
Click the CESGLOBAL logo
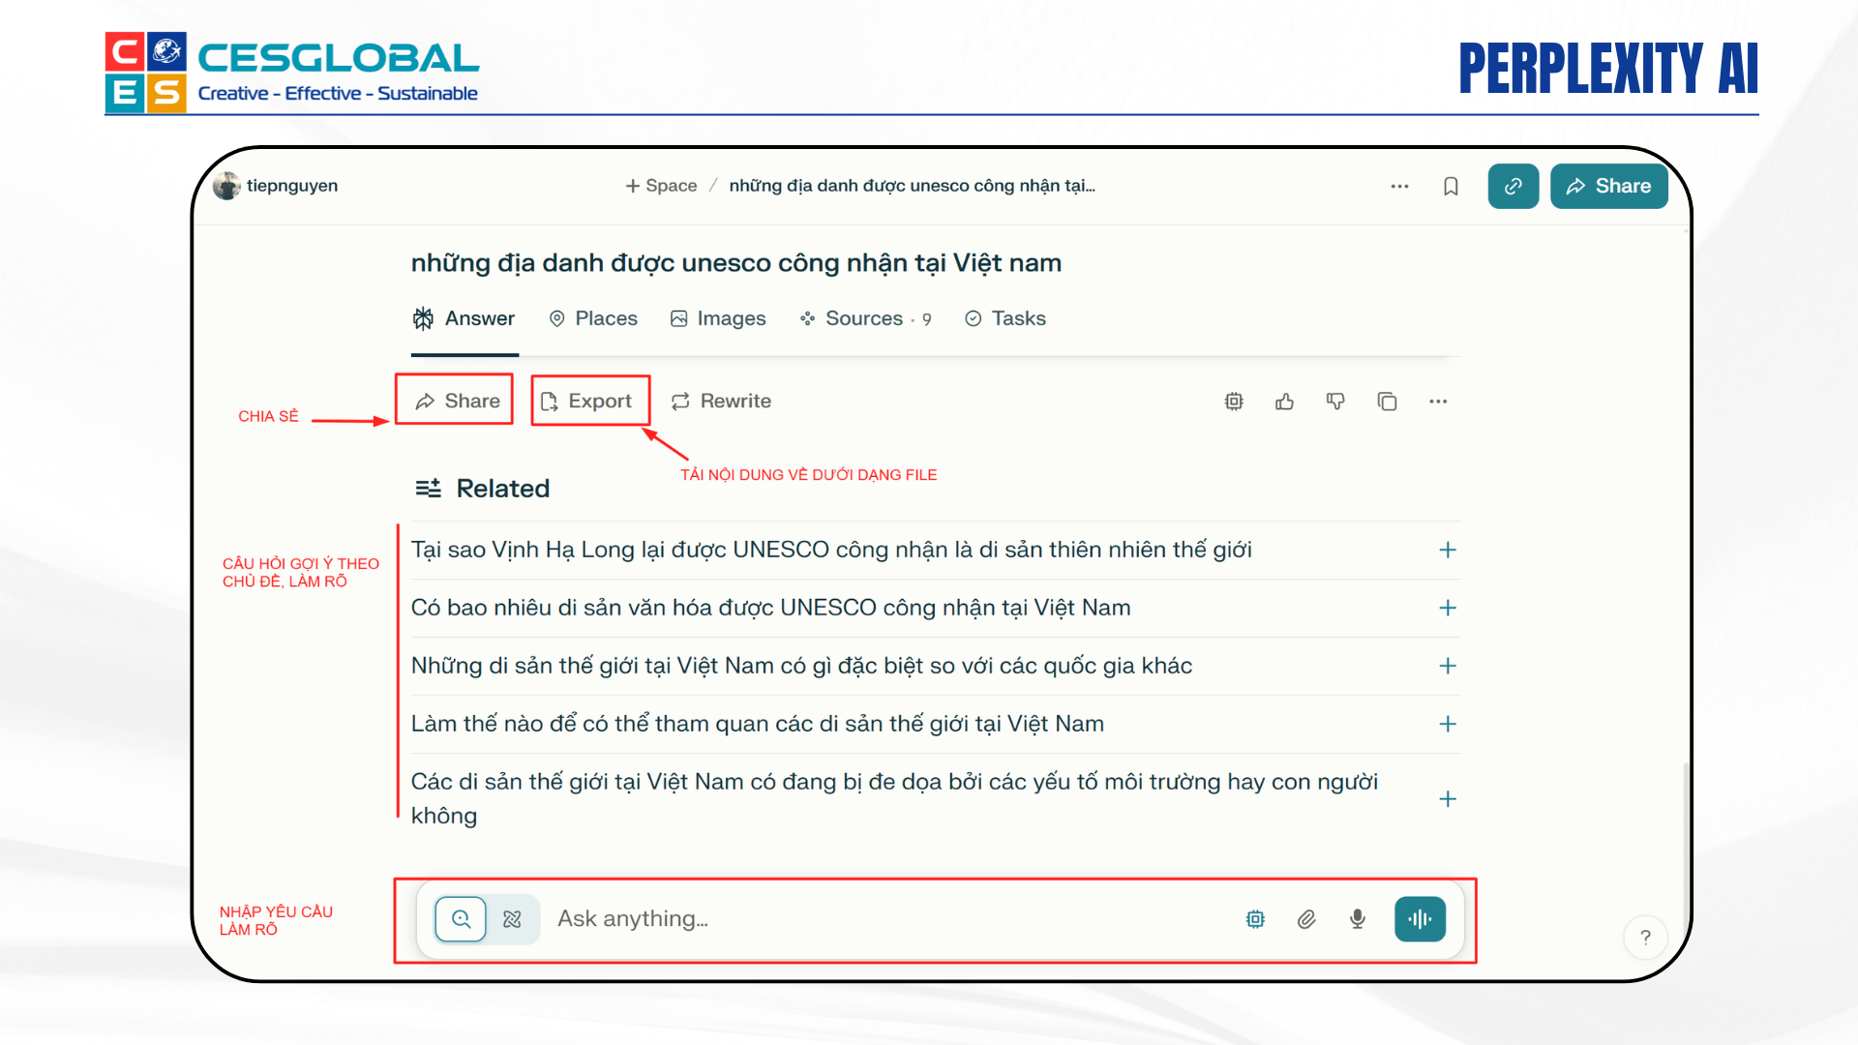click(292, 73)
